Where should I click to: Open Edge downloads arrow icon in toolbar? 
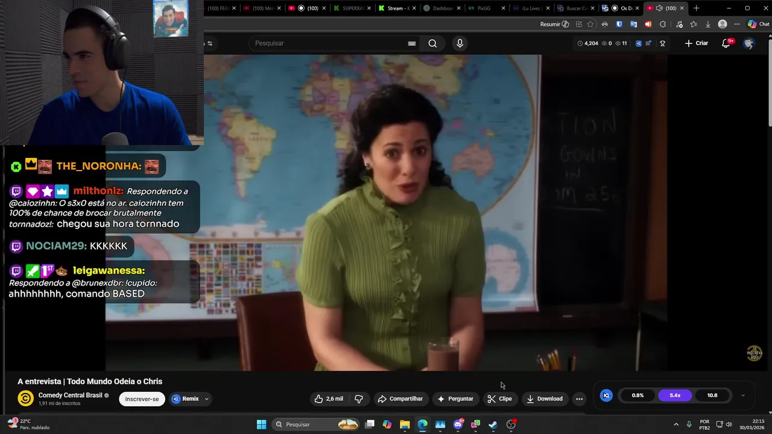click(x=708, y=24)
